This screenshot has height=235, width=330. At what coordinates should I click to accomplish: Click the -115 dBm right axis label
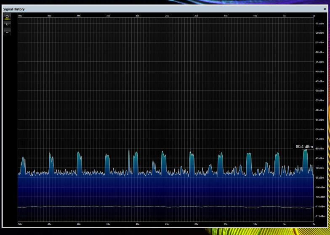coord(320,216)
